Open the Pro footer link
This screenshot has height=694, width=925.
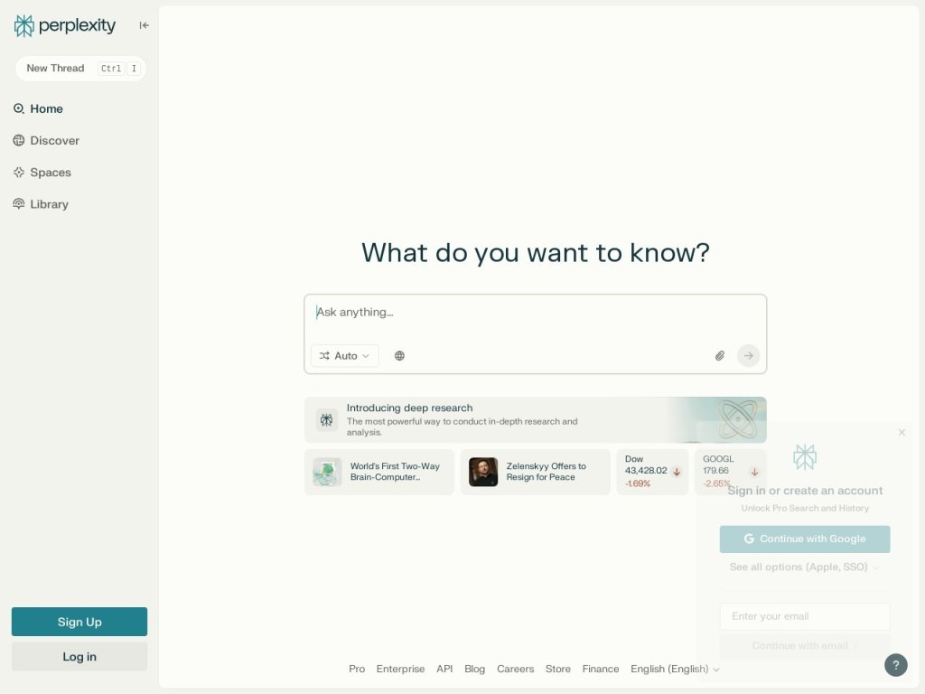point(357,670)
